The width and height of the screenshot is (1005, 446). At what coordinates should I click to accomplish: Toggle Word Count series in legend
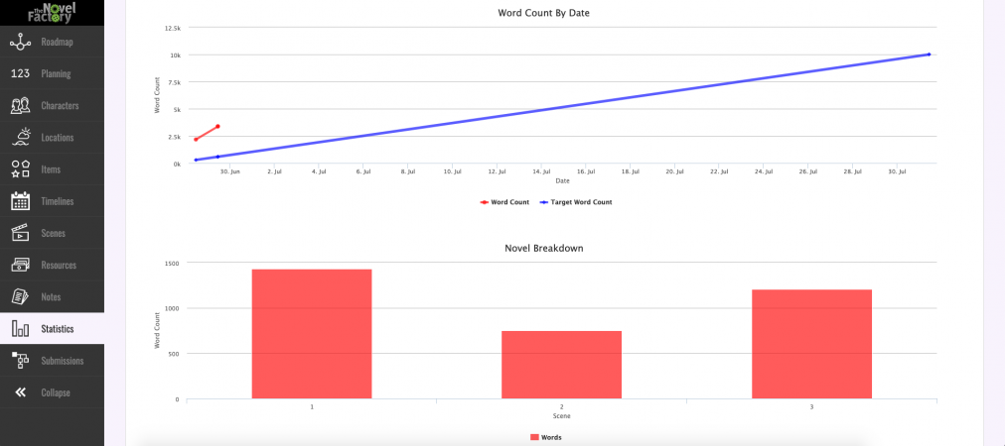click(x=504, y=202)
